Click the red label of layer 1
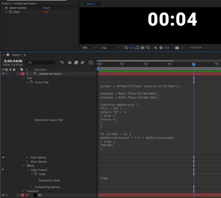This screenshot has width=221, height=198. 23,73
